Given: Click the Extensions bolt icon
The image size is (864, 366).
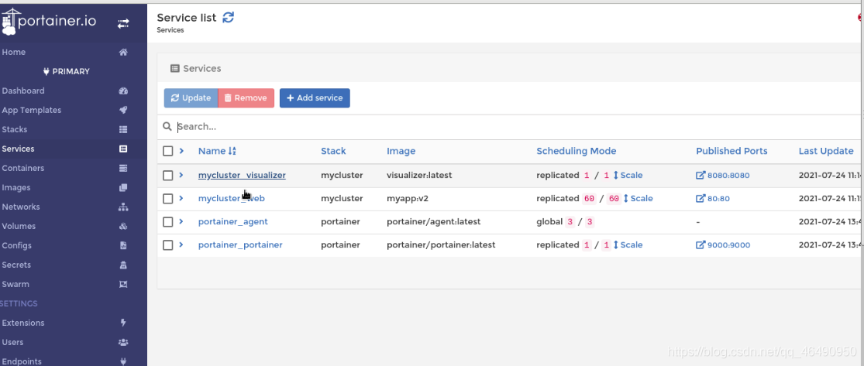Looking at the screenshot, I should pos(123,323).
